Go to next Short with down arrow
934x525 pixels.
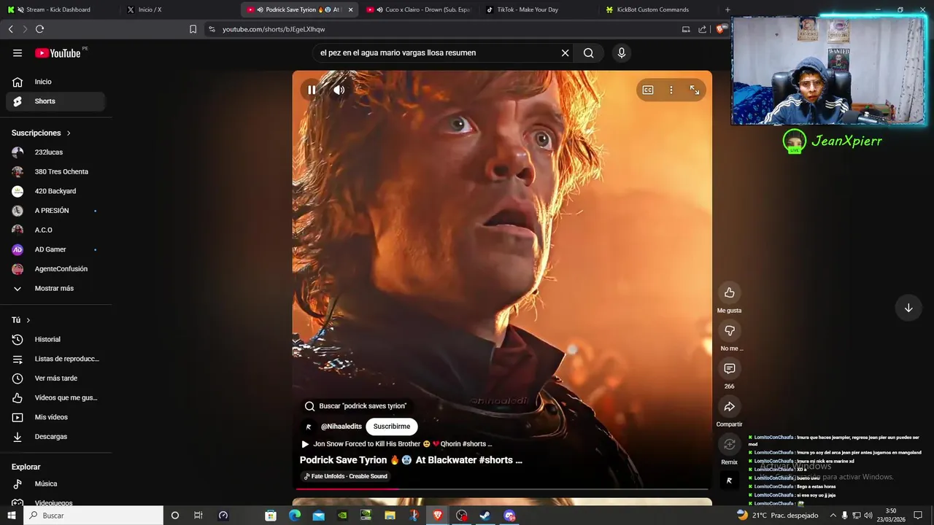click(908, 308)
